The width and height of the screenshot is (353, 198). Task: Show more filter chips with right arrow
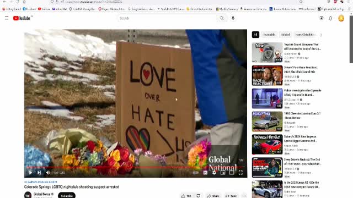click(321, 35)
